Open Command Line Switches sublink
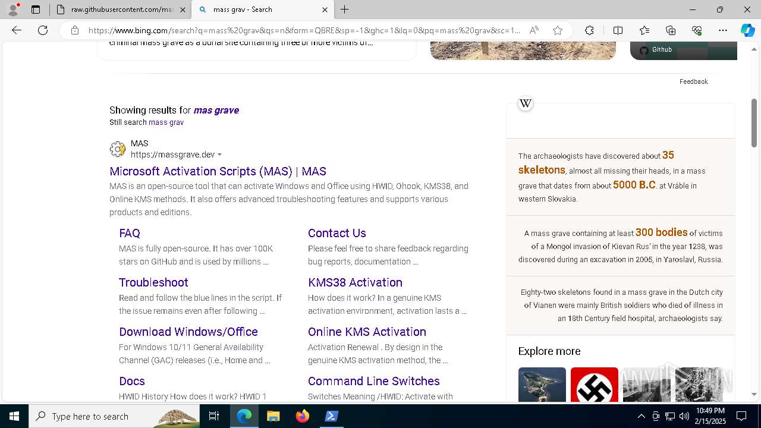This screenshot has width=761, height=428. pos(374,381)
